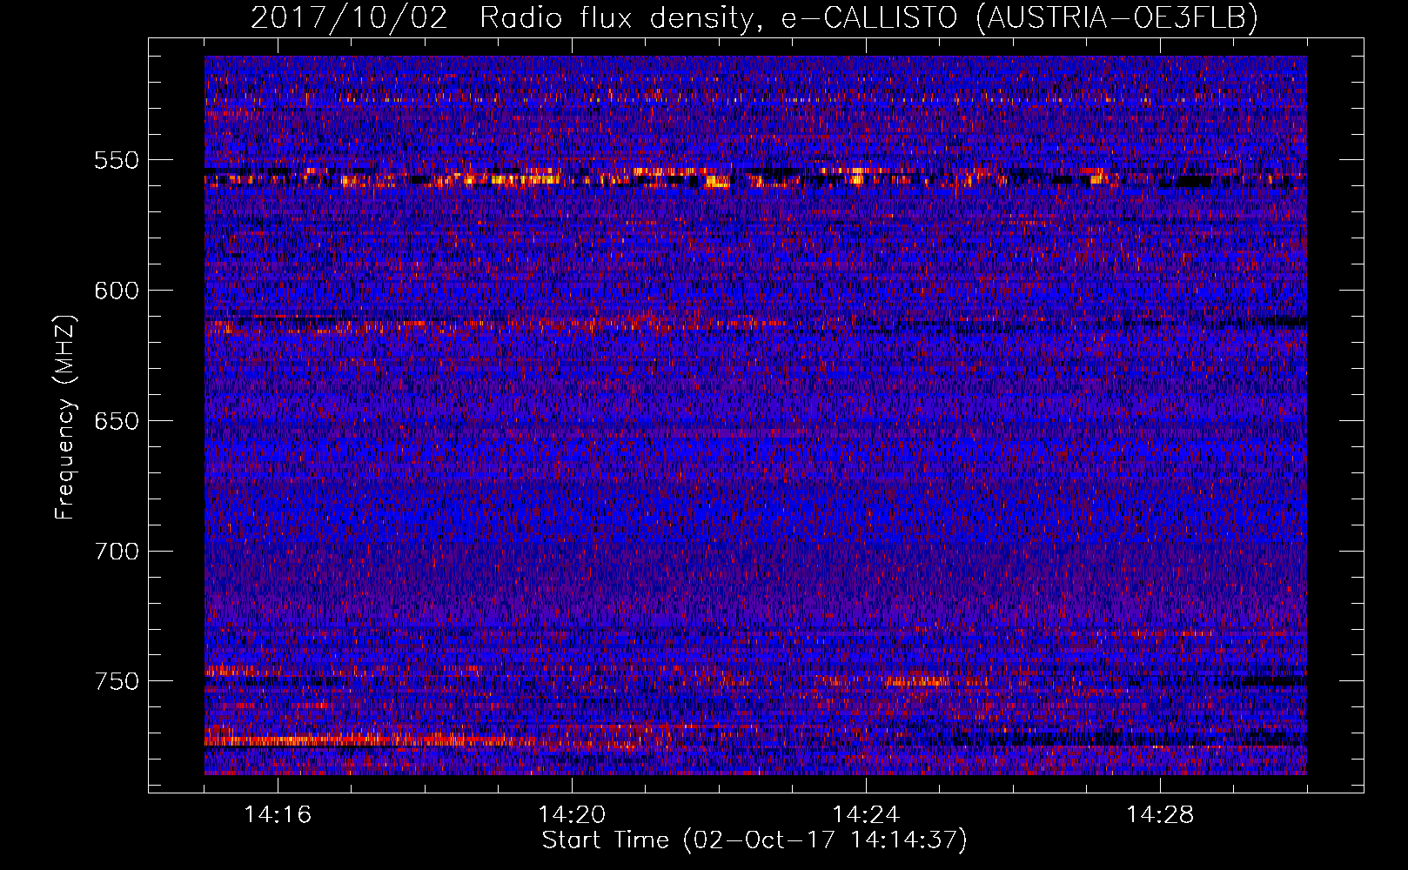This screenshot has width=1408, height=870.
Task: Click the 'Frequency (MHZ)' vertical axis label
Action: pos(65,418)
